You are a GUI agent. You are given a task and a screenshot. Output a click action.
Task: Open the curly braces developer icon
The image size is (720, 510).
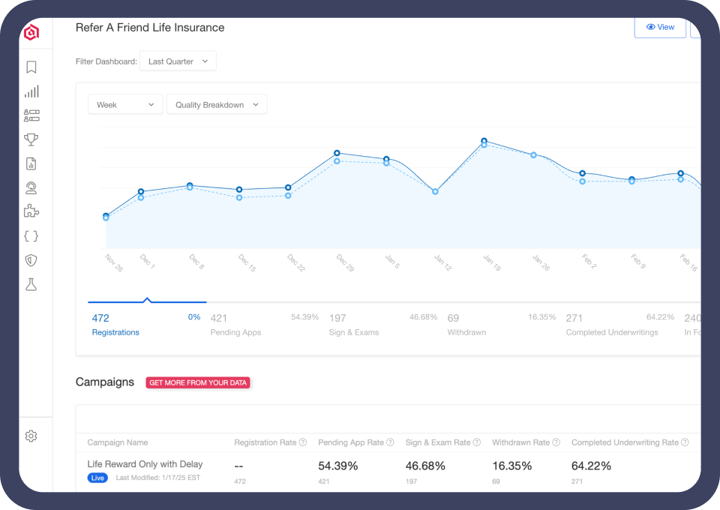point(31,236)
